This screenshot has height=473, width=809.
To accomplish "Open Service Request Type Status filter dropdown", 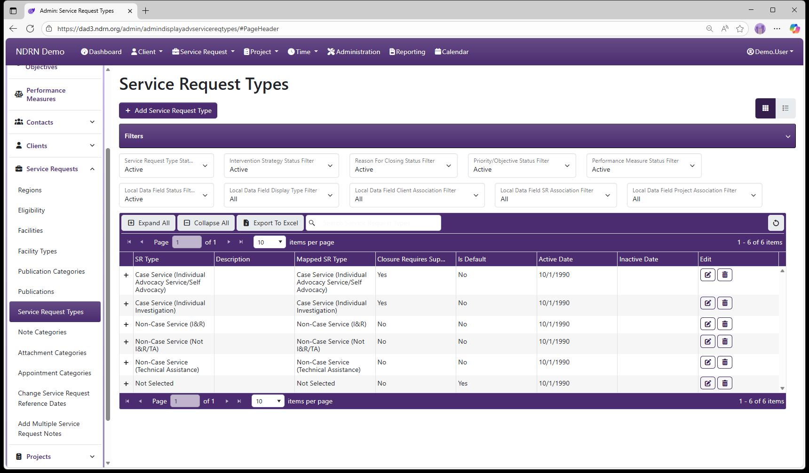I will [167, 166].
